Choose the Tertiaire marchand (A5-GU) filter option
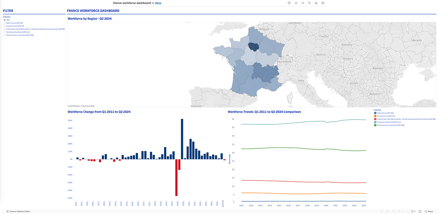The image size is (441, 214). 5,32
